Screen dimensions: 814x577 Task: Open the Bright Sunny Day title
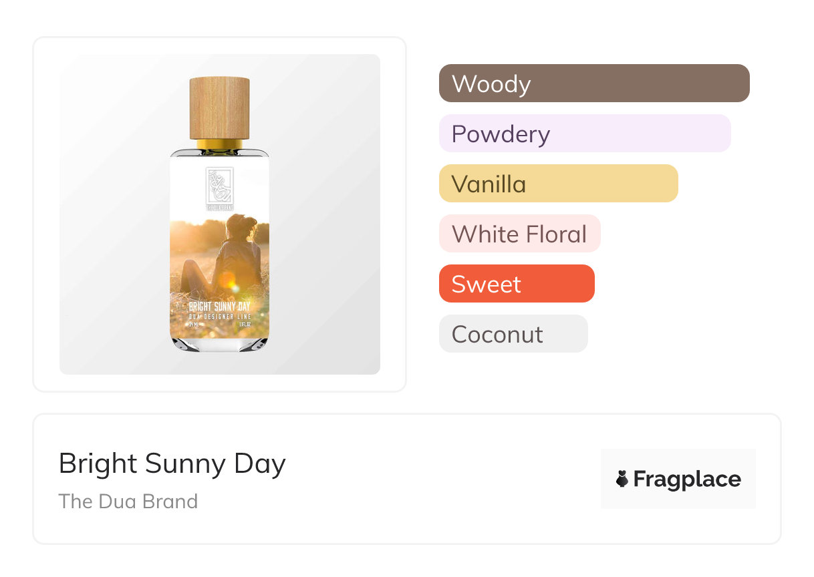(172, 463)
